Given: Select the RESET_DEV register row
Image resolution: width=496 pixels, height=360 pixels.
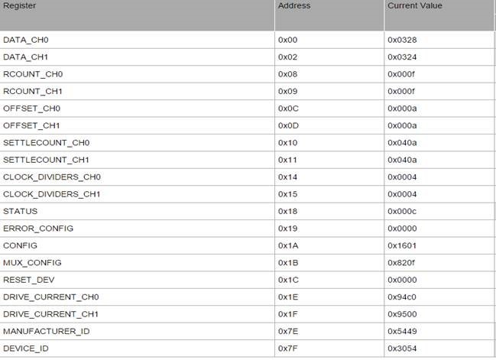Looking at the screenshot, I should pos(247,280).
